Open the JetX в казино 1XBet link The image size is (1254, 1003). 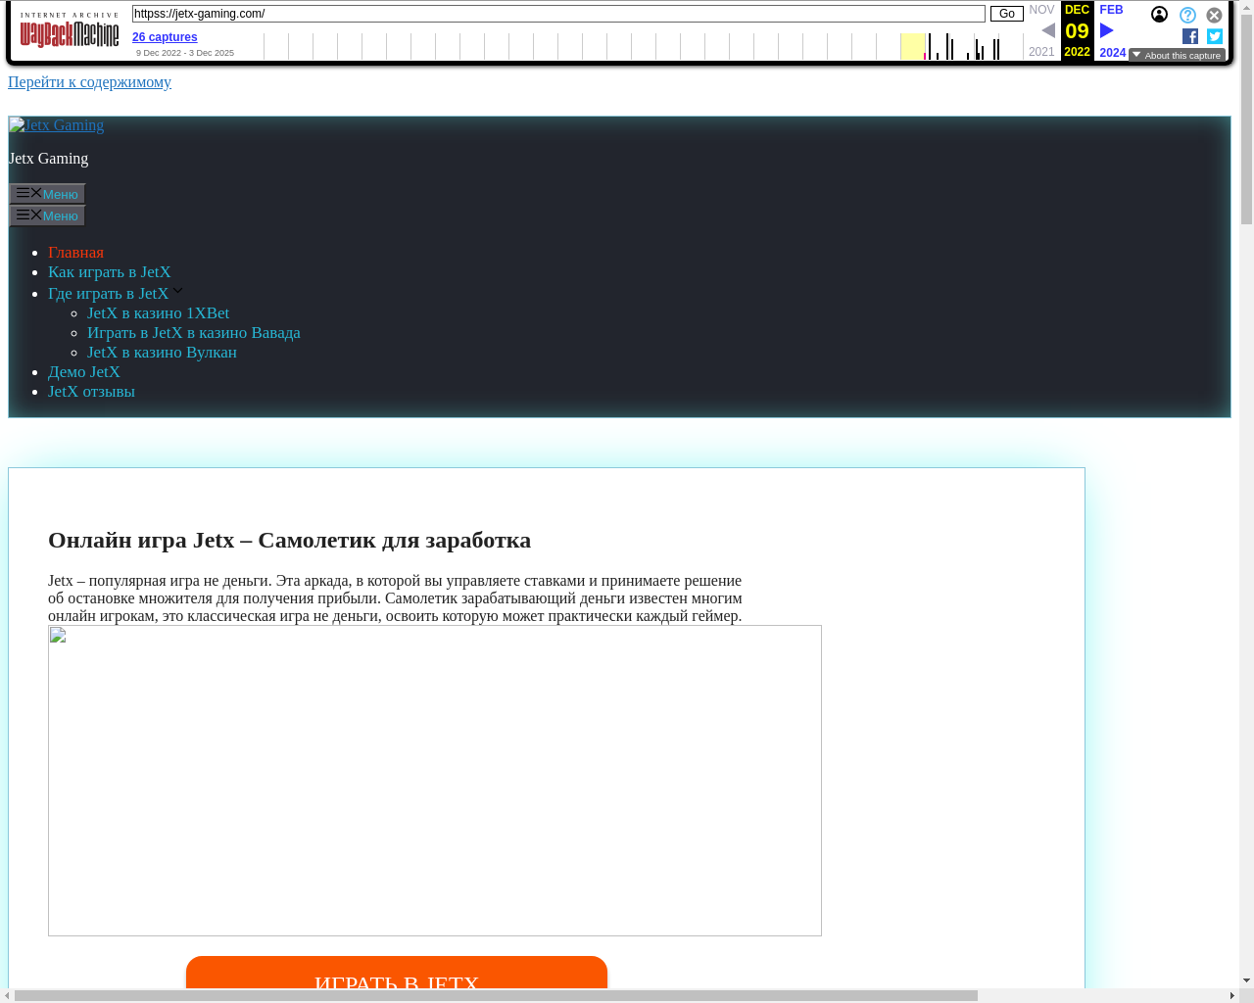pos(158,313)
